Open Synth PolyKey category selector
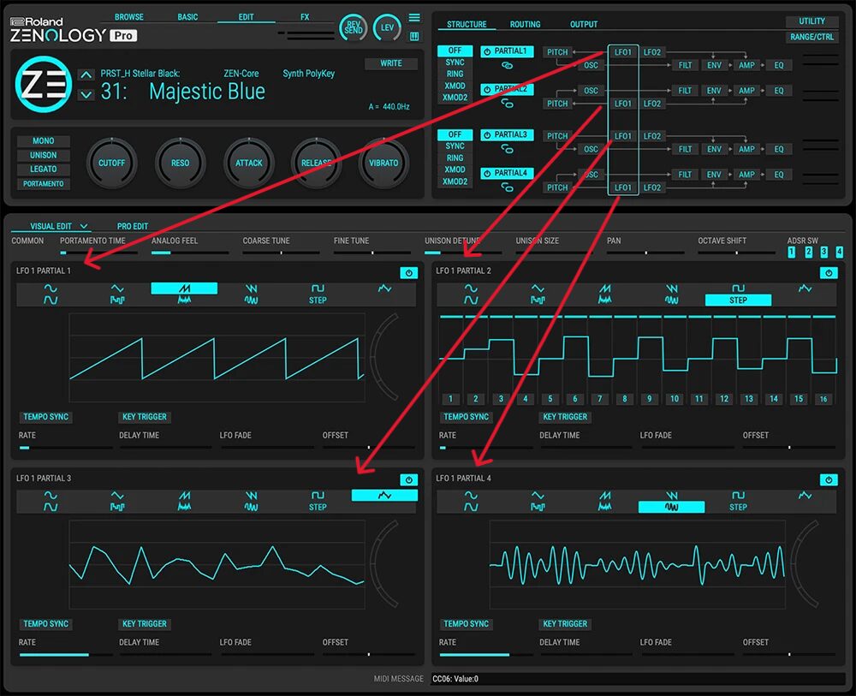Screen dimensions: 856x696 tap(308, 73)
